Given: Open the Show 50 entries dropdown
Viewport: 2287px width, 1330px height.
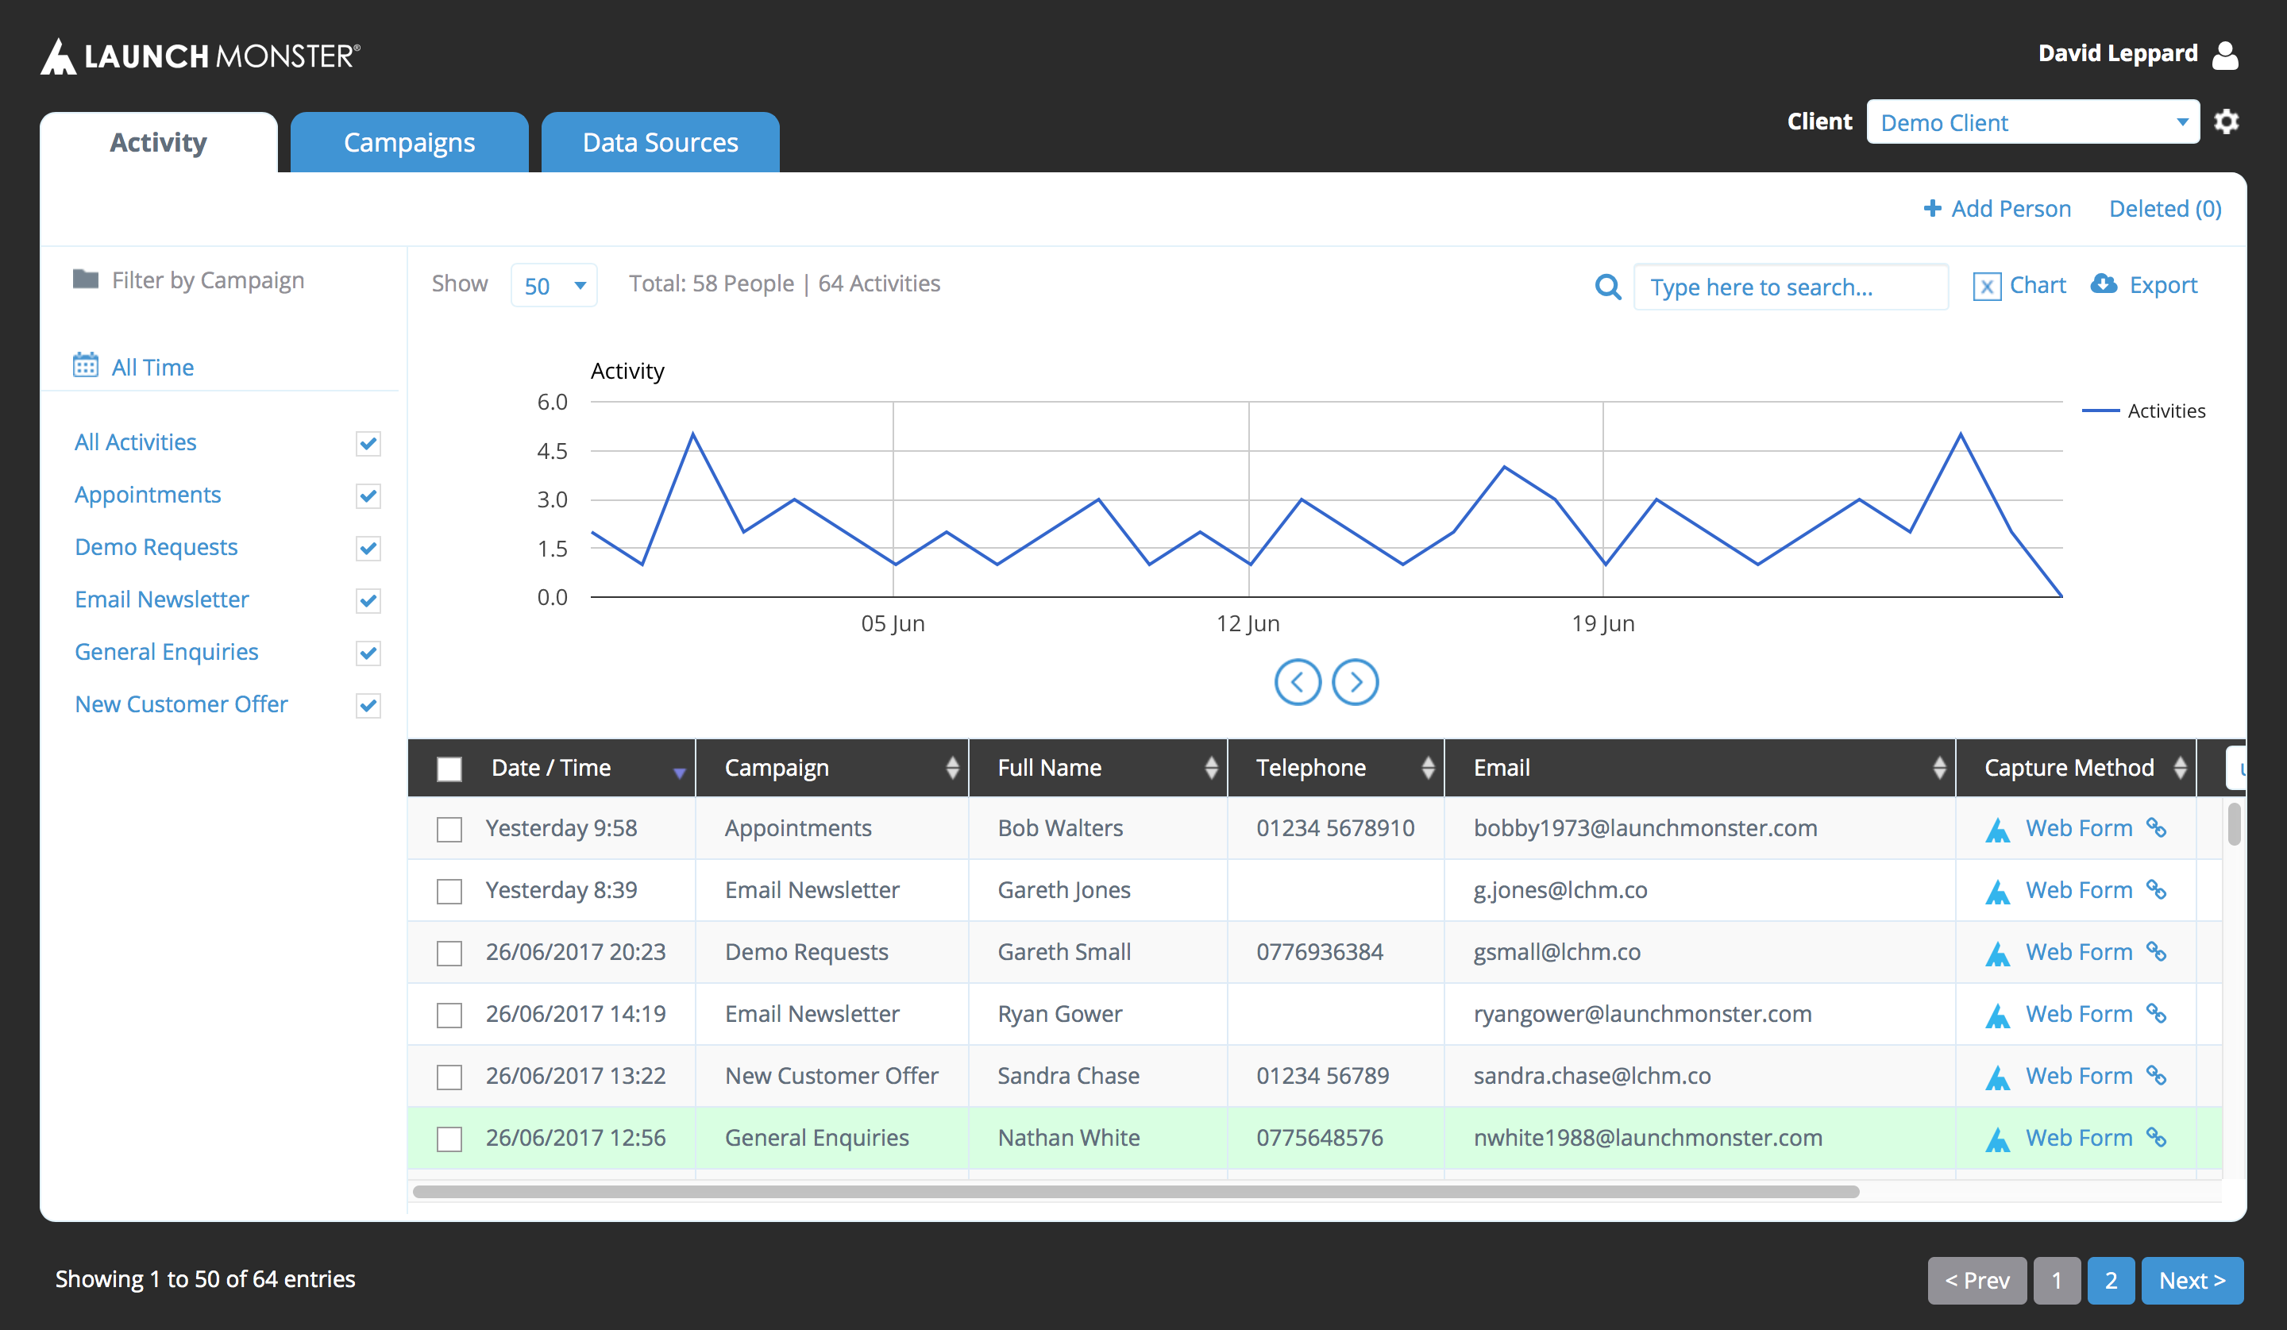Looking at the screenshot, I should point(553,286).
